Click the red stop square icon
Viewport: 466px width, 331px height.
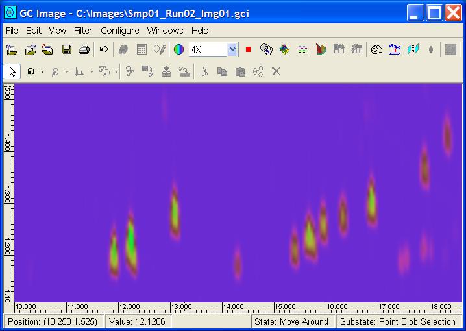[x=248, y=49]
